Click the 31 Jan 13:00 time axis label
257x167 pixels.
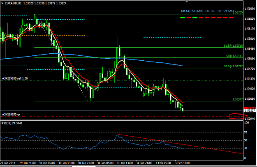tap(125, 163)
